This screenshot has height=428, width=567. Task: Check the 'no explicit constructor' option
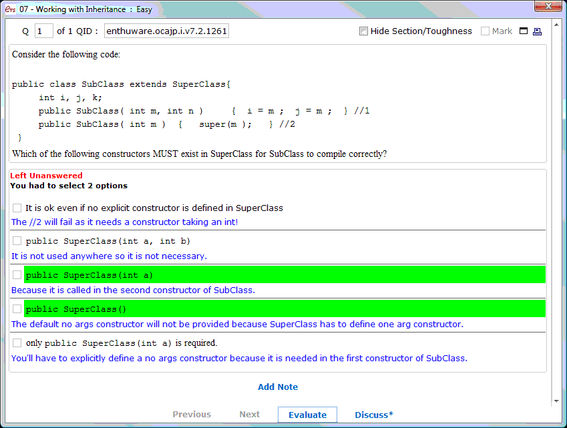pyautogui.click(x=17, y=208)
